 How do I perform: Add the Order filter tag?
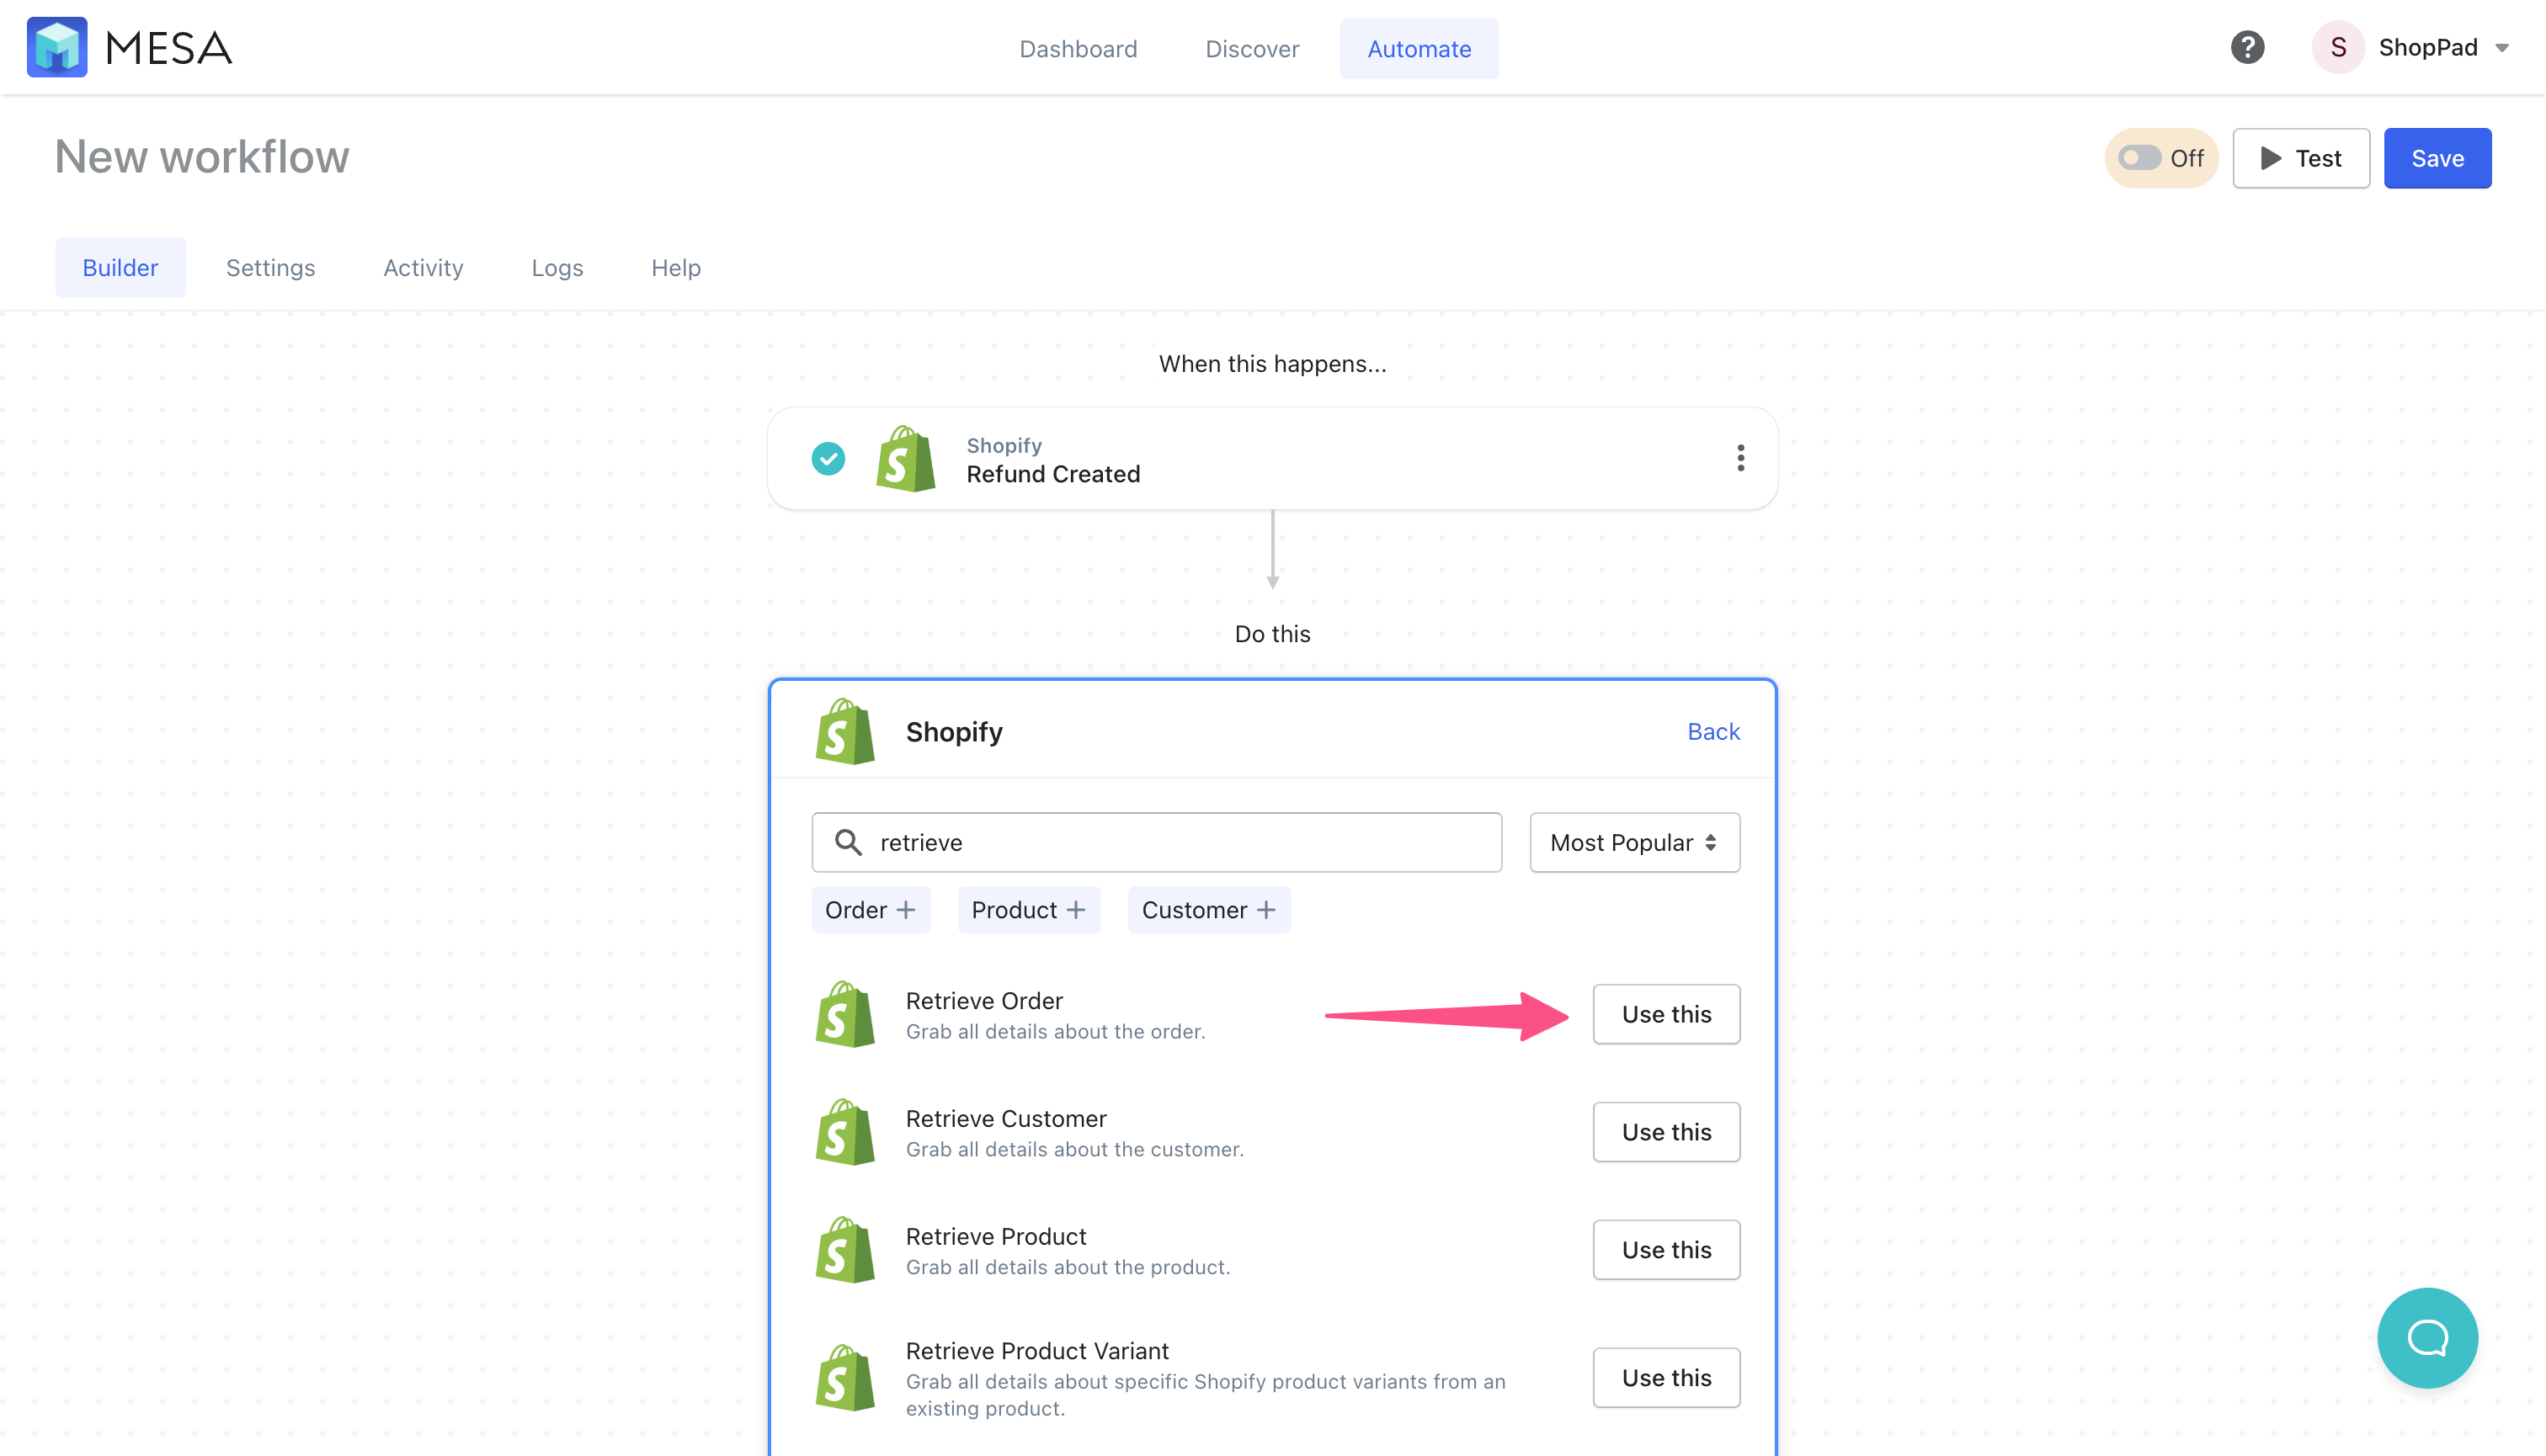point(871,909)
